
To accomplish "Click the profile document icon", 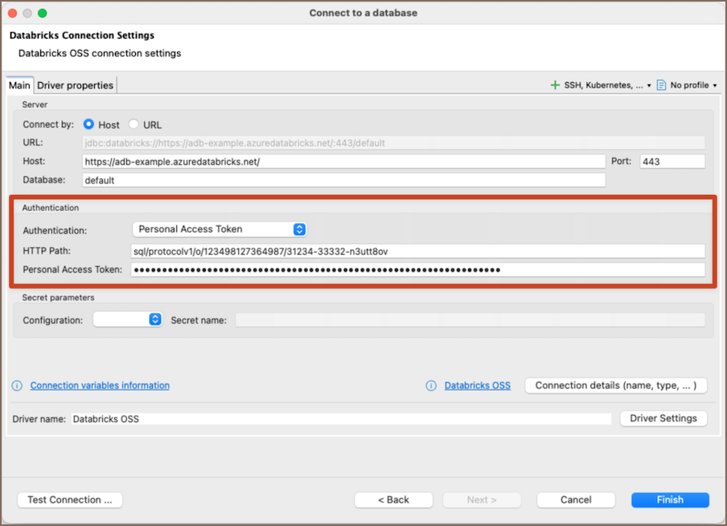I will [x=661, y=85].
